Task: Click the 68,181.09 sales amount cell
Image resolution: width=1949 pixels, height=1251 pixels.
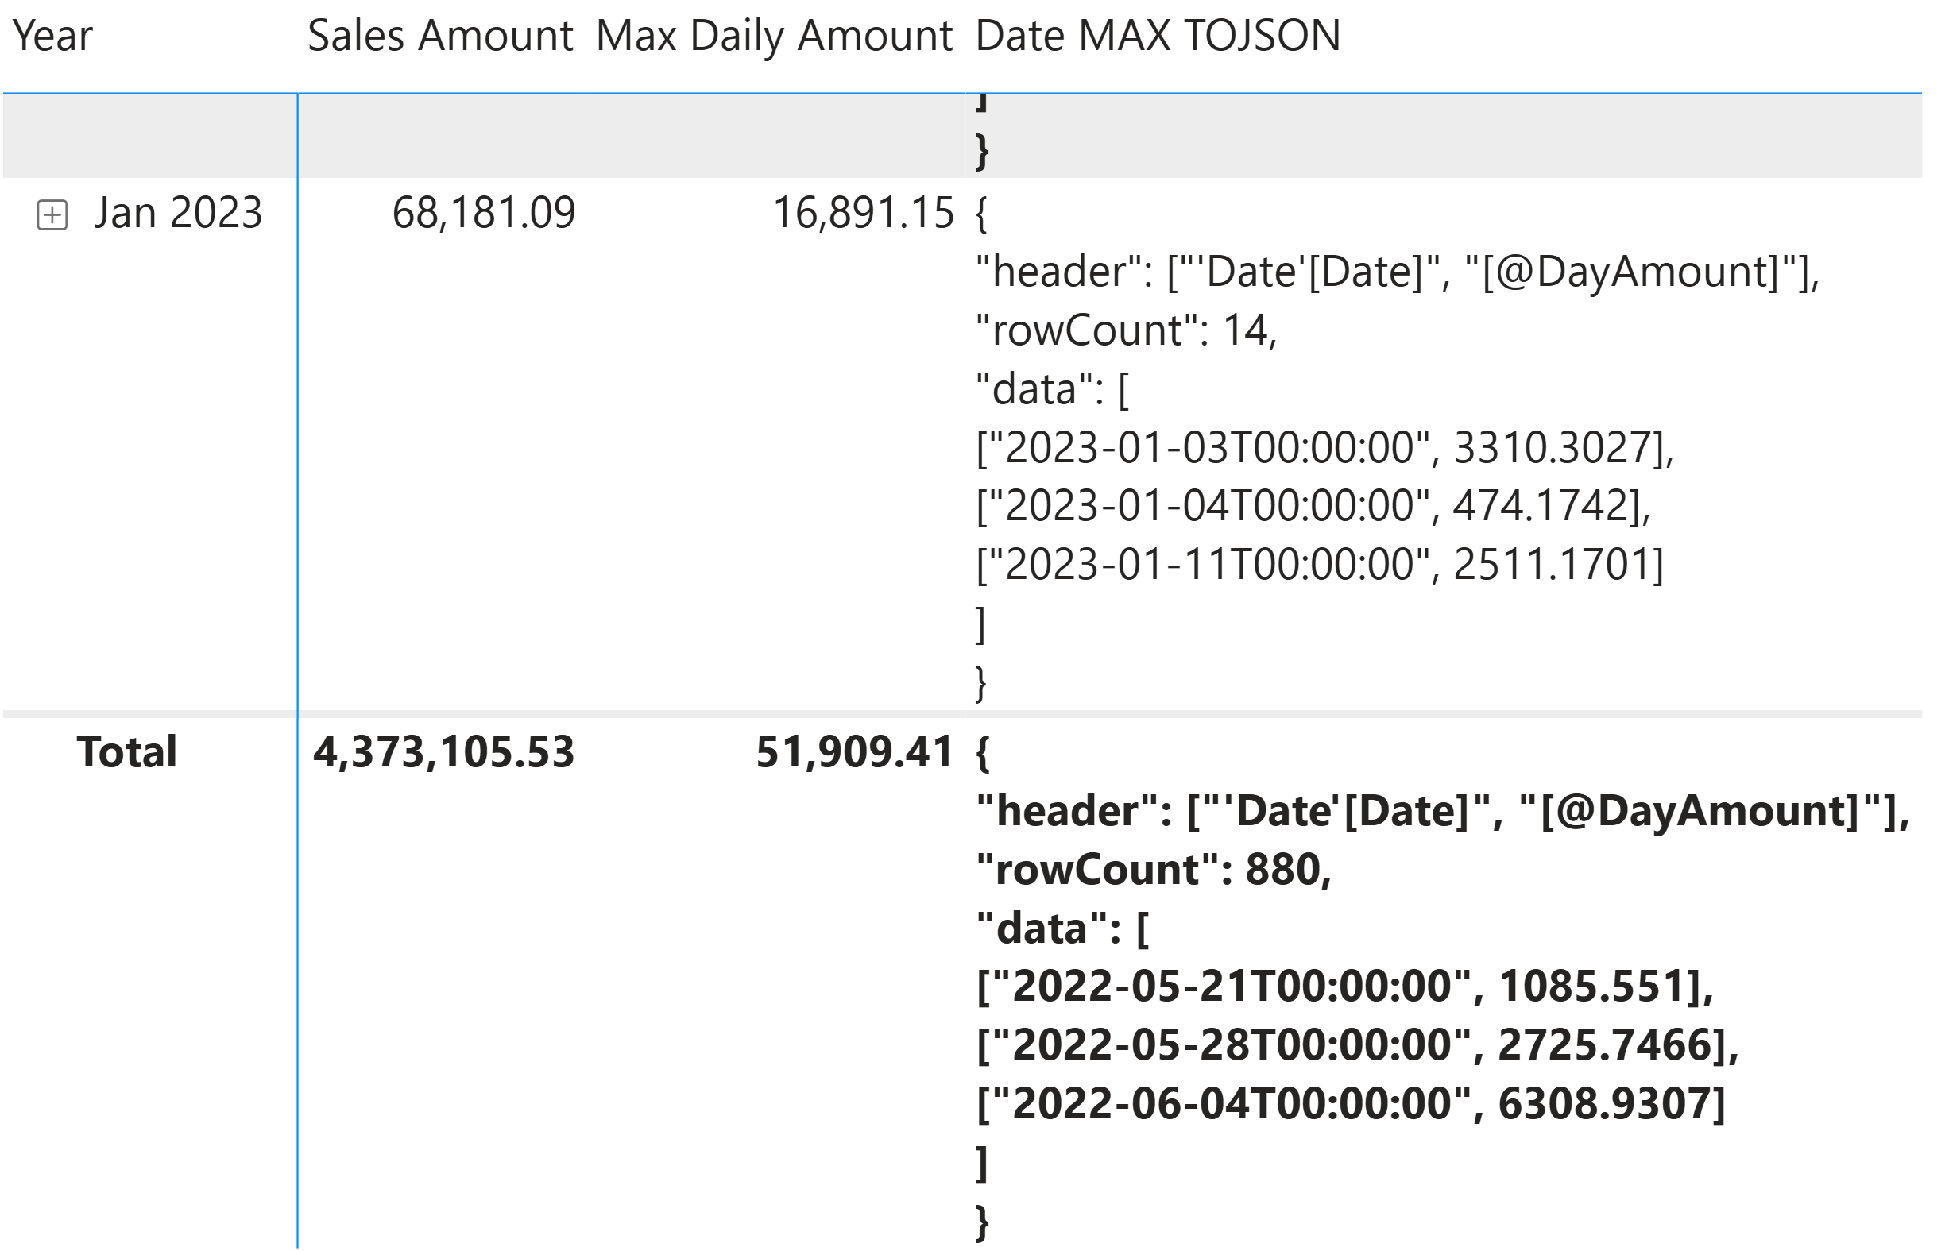Action: point(483,214)
